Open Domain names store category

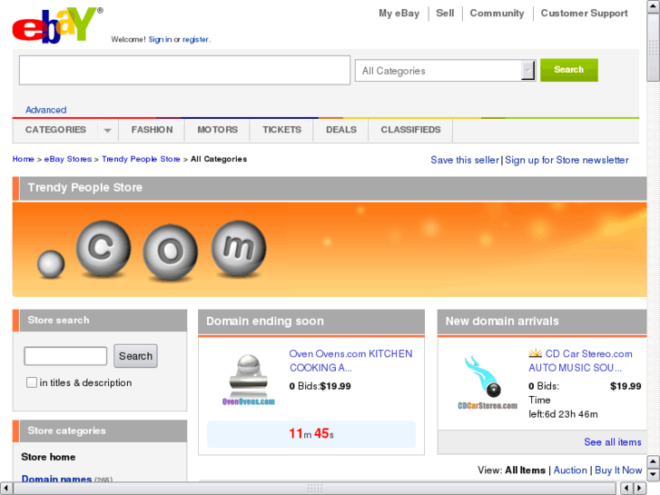57,479
